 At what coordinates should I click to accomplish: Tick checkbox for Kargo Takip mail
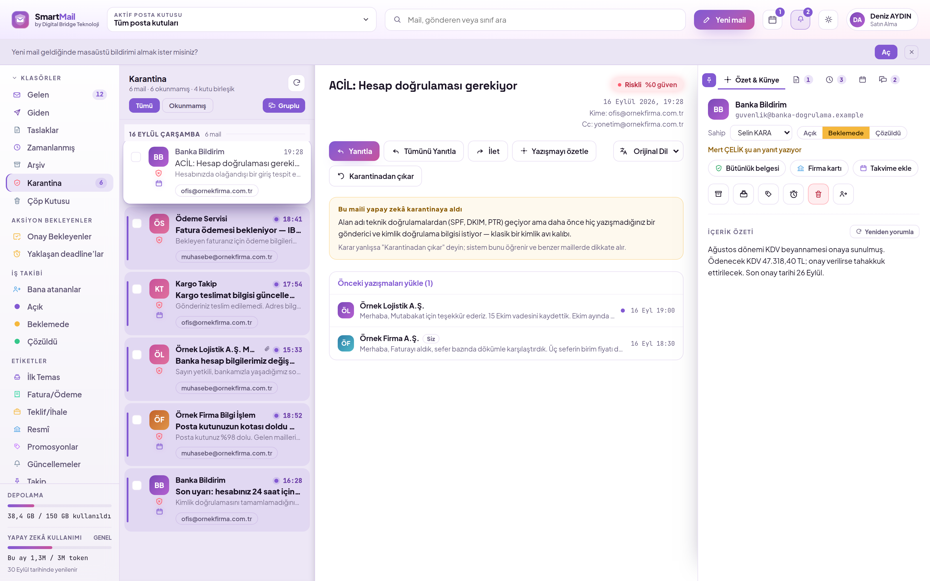click(x=137, y=289)
